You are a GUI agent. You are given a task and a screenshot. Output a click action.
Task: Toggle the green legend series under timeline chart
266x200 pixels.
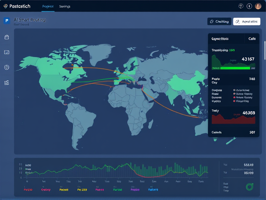click(x=117, y=190)
